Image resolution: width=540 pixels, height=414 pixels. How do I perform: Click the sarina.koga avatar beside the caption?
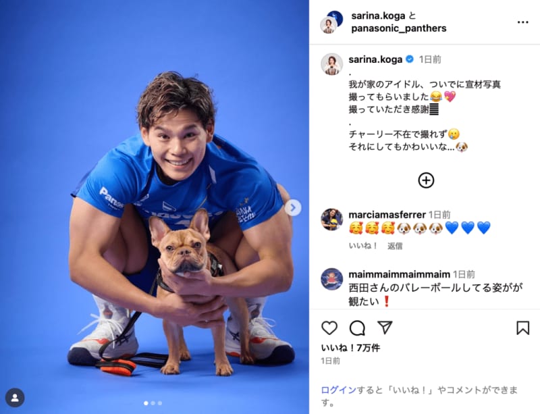point(332,64)
